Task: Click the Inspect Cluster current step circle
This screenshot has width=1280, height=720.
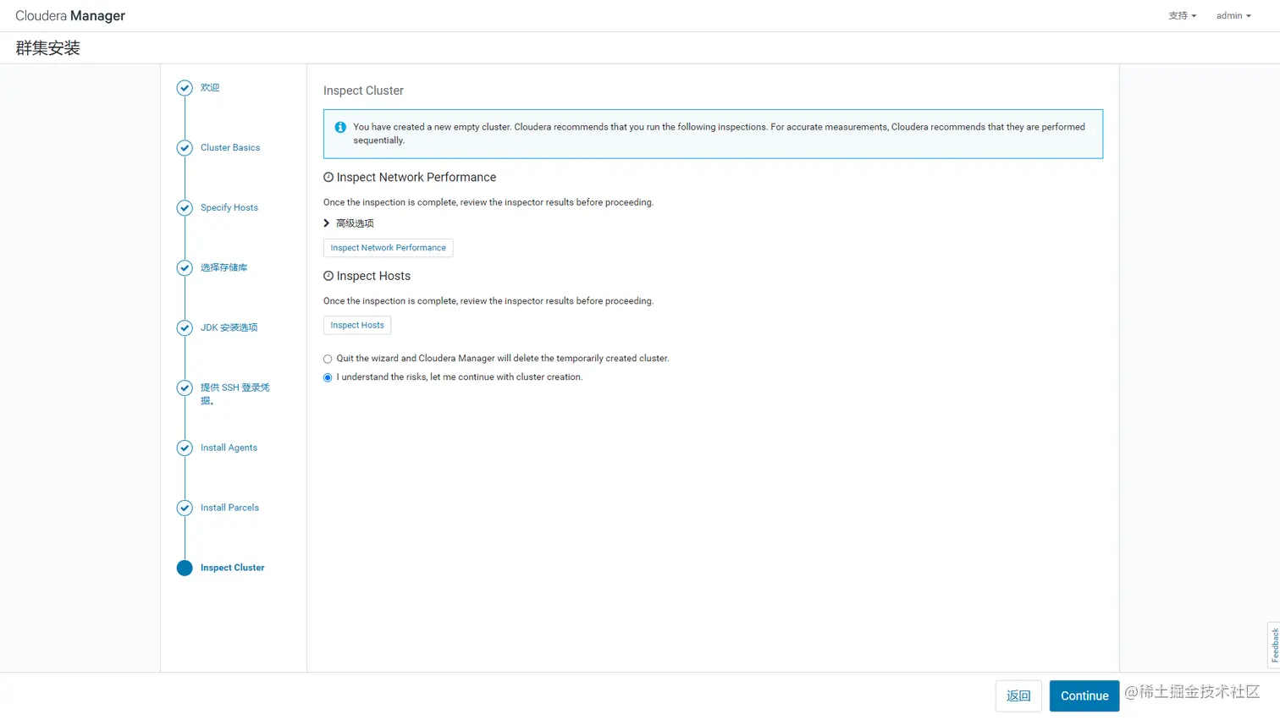Action: (185, 569)
